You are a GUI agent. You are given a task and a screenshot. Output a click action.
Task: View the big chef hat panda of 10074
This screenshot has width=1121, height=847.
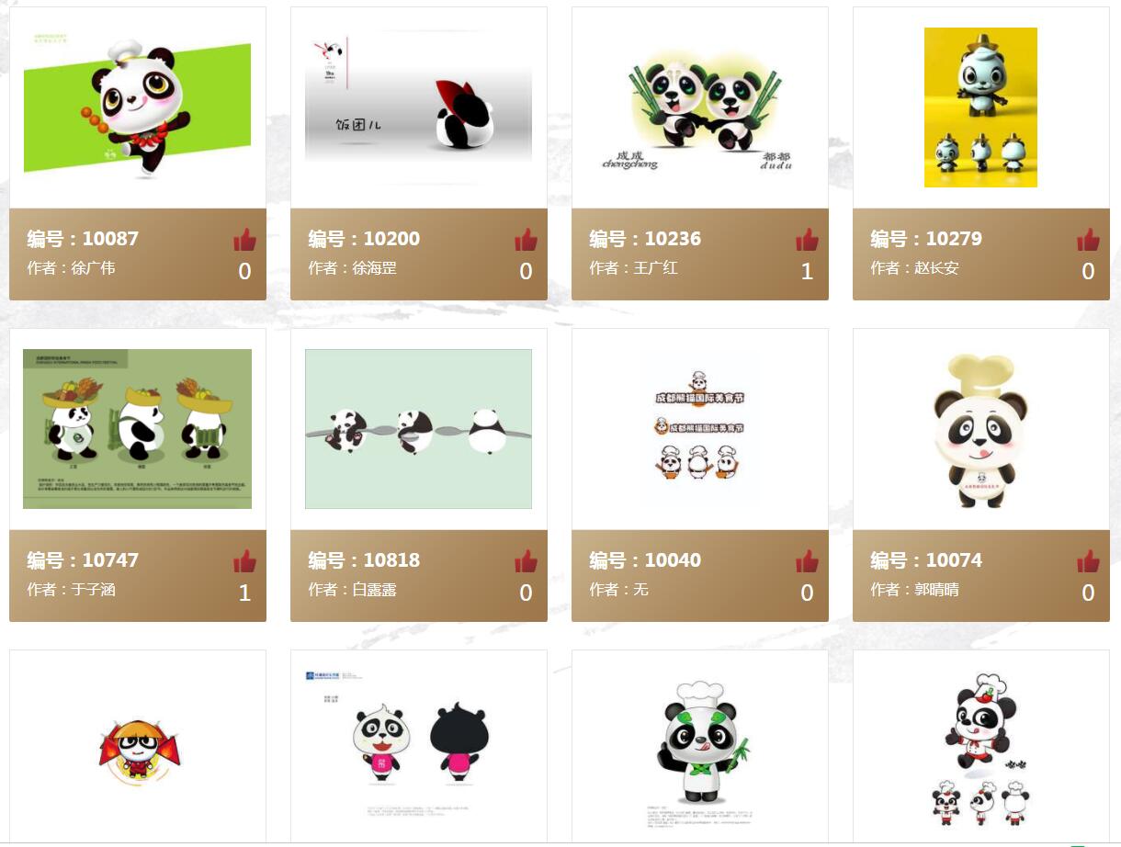click(x=980, y=429)
